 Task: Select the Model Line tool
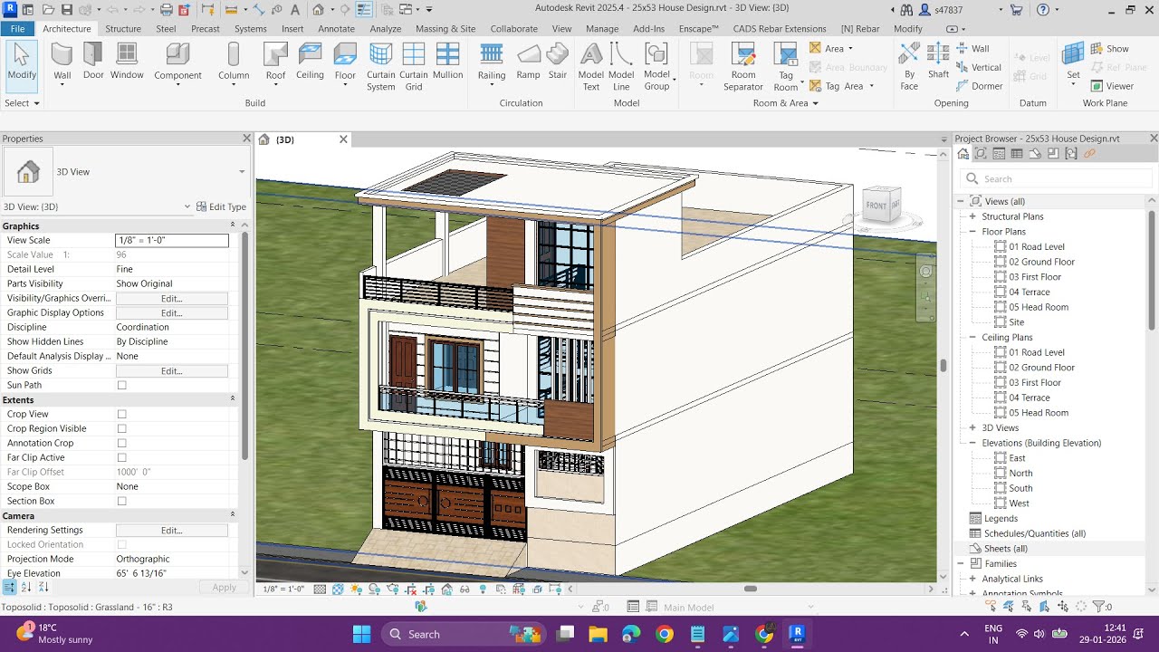click(x=621, y=67)
